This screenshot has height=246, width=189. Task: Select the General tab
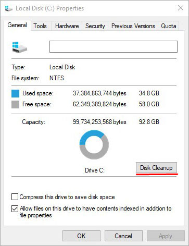tap(17, 25)
